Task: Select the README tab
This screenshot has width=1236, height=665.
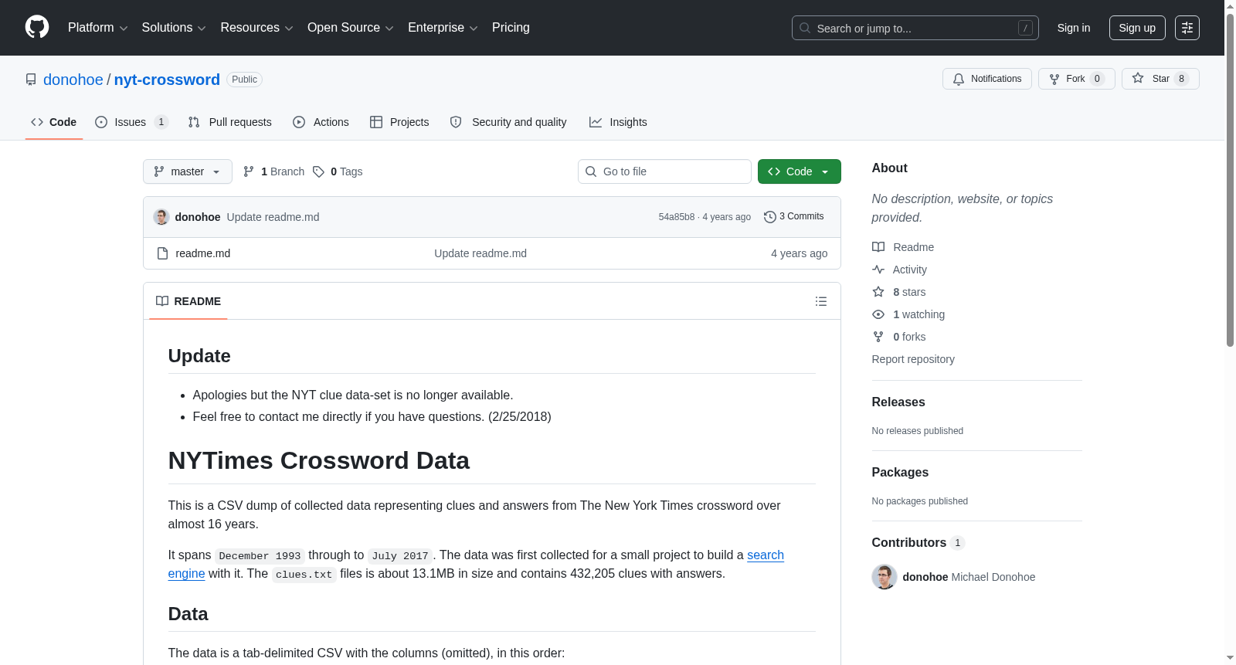Action: [188, 301]
